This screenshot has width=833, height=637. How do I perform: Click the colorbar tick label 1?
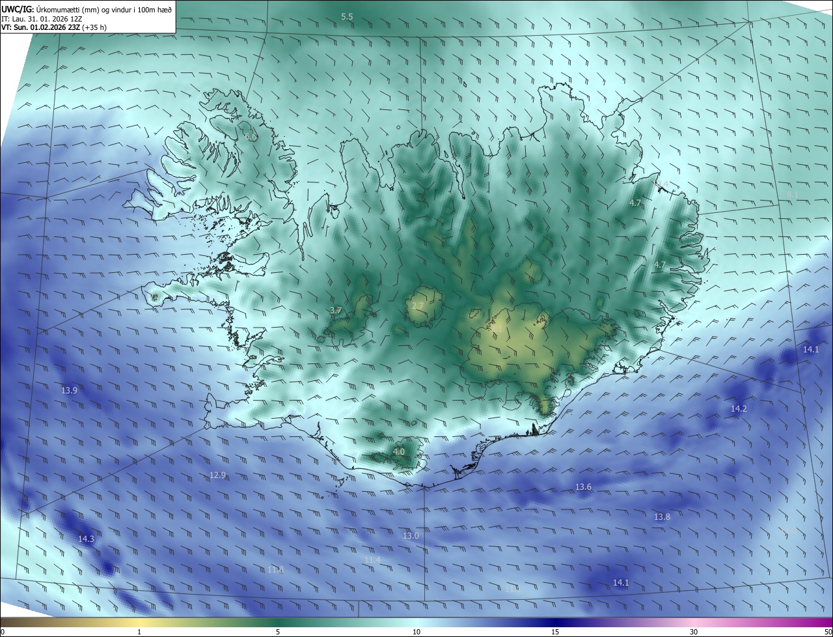[139, 632]
